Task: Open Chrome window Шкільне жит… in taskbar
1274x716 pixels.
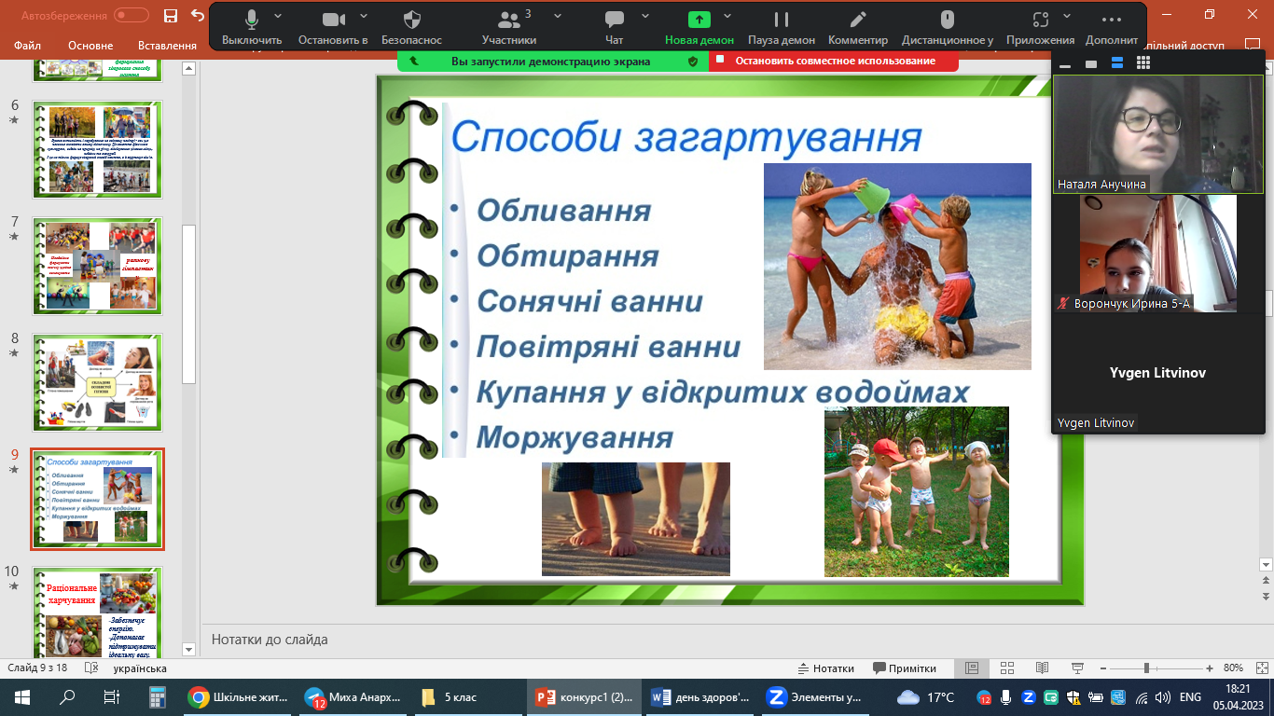Action: pyautogui.click(x=238, y=696)
